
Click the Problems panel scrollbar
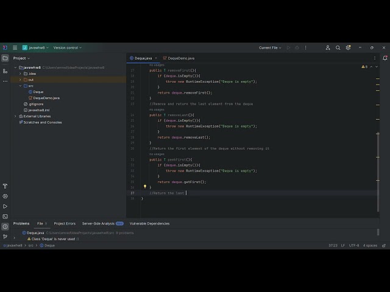click(378, 232)
